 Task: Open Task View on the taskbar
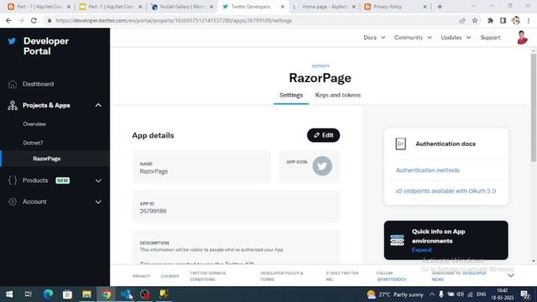click(28, 294)
